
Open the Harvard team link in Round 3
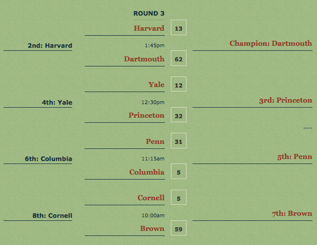click(149, 28)
